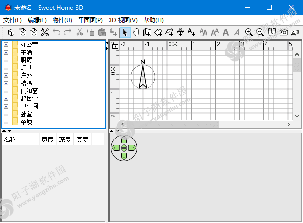Sort furniture list by 名称 column
The height and width of the screenshot is (223, 303).
(x=20, y=139)
